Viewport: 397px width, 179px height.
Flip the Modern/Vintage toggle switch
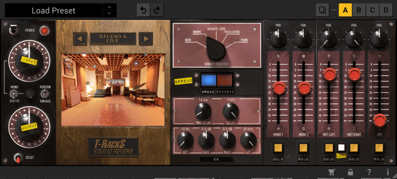click(x=44, y=94)
